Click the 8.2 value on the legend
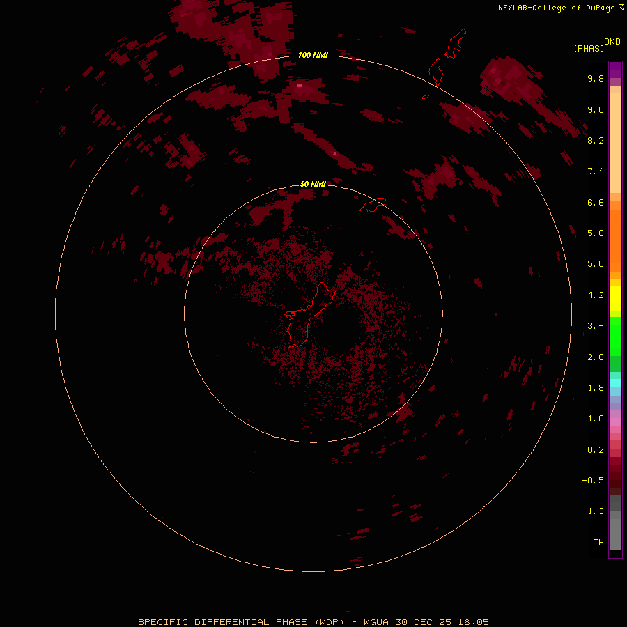 point(596,140)
